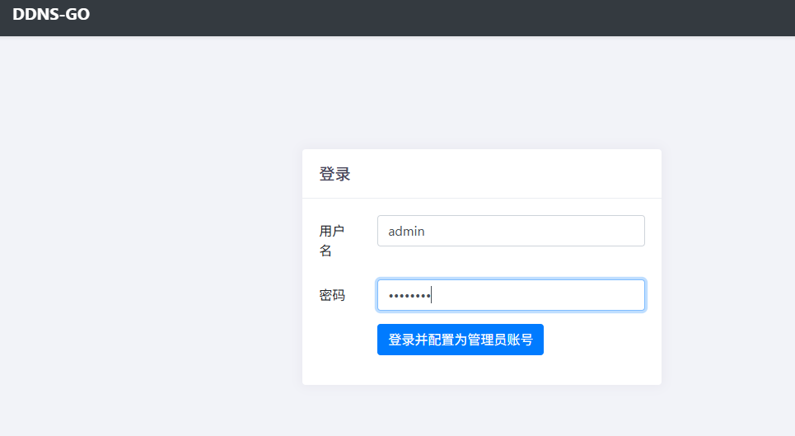Click the DDNS-GO brand title

[51, 14]
